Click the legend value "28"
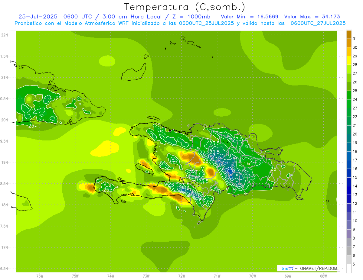 pos(355,65)
